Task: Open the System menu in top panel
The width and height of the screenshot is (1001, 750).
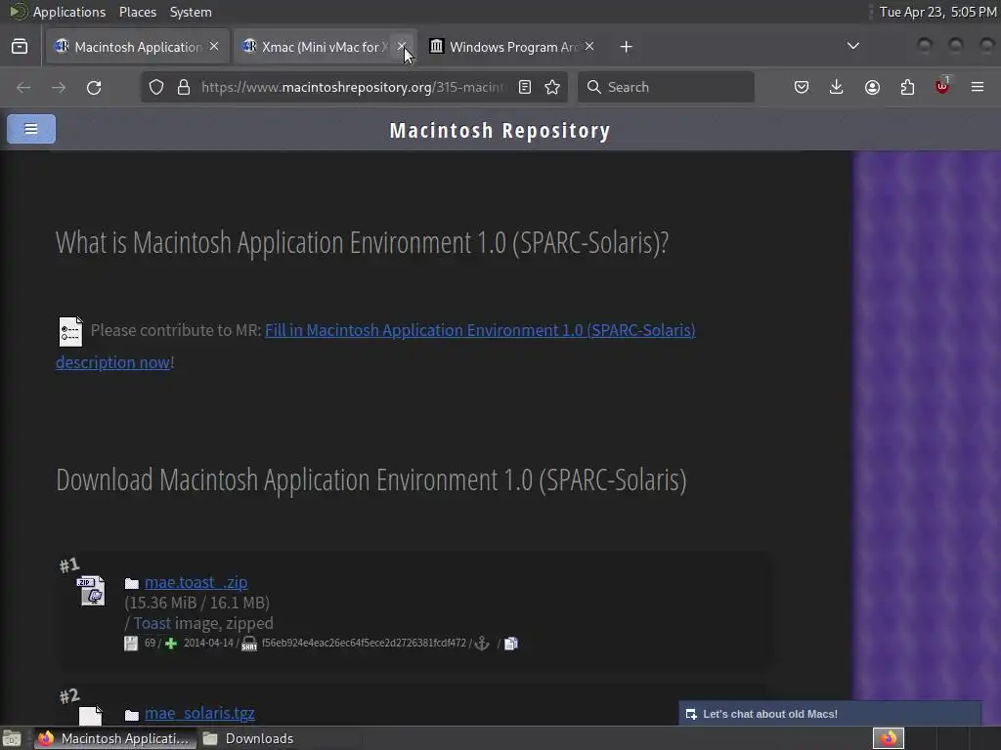Action: (x=191, y=12)
